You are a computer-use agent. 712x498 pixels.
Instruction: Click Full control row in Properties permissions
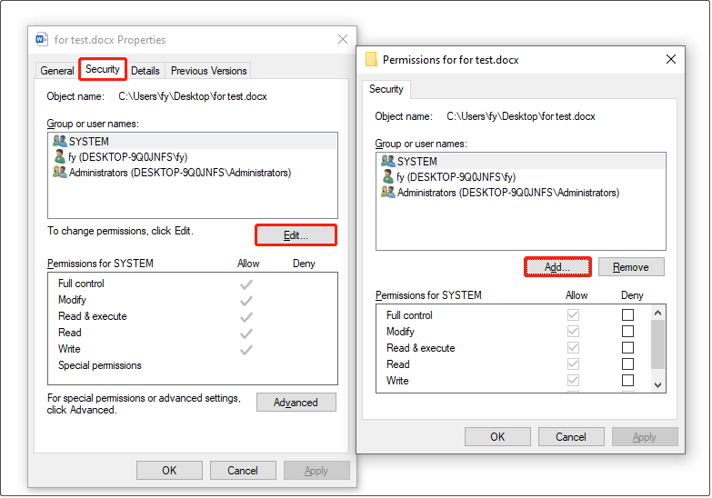point(193,284)
